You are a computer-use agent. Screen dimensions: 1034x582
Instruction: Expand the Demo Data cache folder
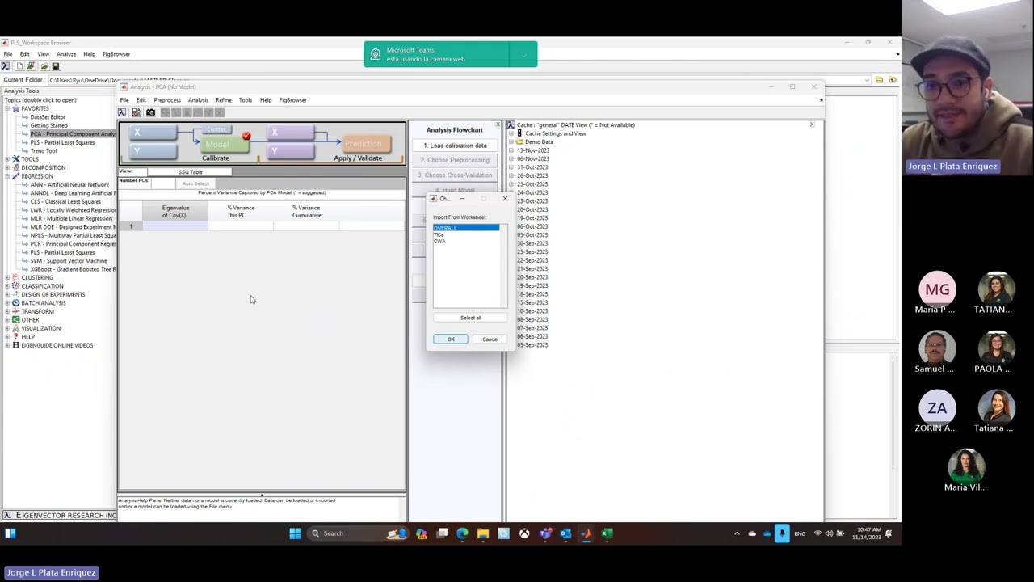tap(511, 142)
